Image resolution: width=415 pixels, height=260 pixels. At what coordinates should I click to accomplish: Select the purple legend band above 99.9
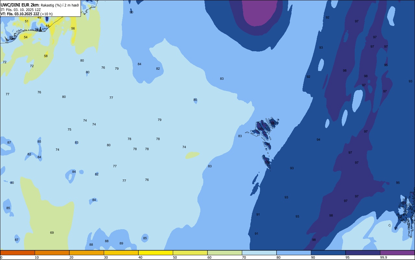[x=397, y=253]
